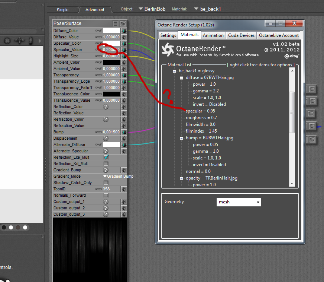Click the Diffuse_Color white color swatch
324x282 pixels.
coord(111,31)
